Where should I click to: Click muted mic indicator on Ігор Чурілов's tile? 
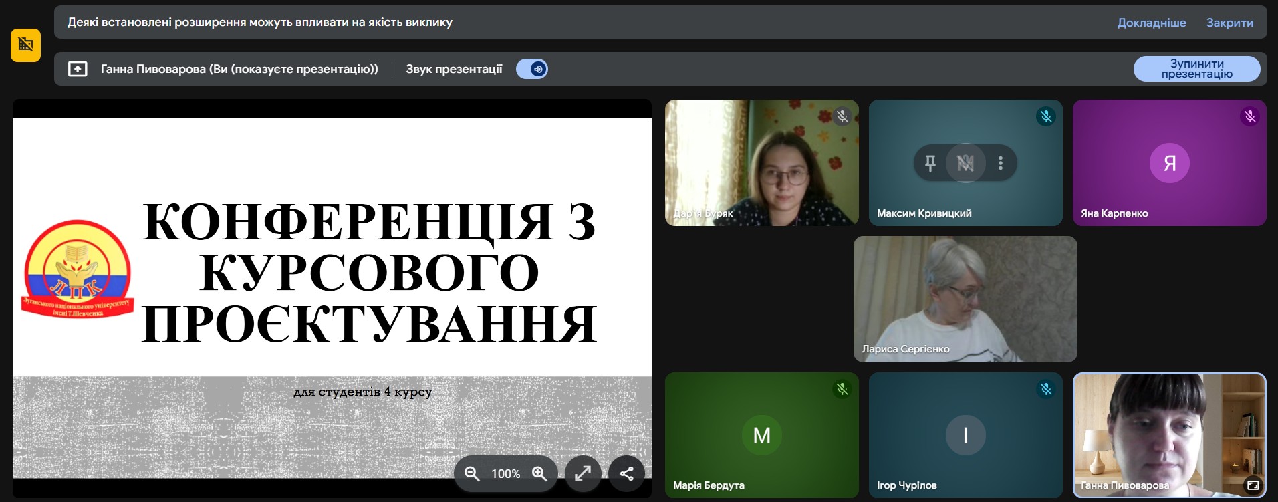pyautogui.click(x=1045, y=389)
